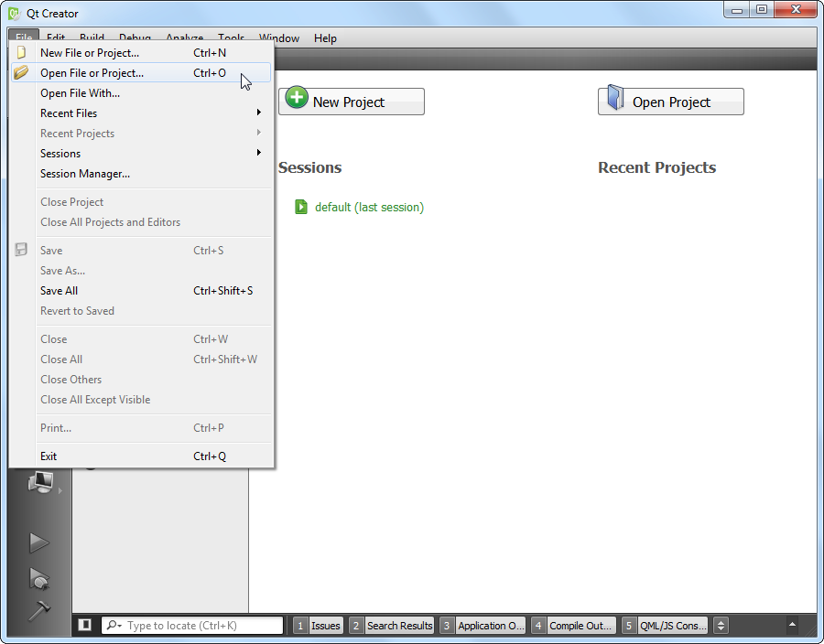
Task: Select Open File or Project menu entry
Action: coord(141,72)
